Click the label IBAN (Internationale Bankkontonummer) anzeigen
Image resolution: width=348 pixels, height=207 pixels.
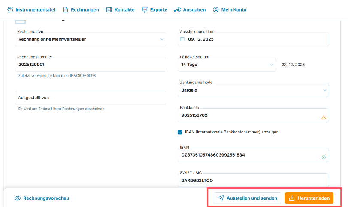click(232, 132)
